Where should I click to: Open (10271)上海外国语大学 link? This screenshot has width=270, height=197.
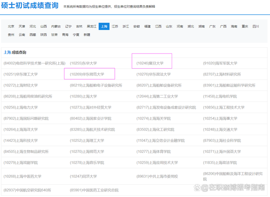point(222,152)
